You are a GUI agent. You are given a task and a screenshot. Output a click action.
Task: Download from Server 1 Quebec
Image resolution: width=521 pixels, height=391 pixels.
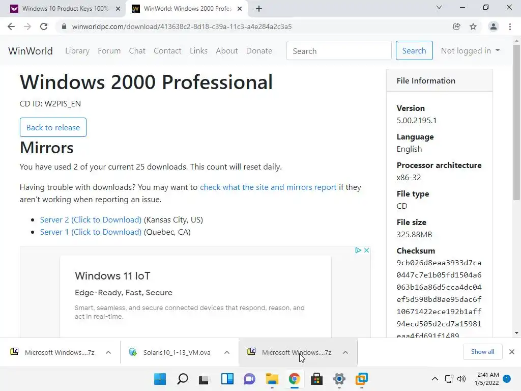[91, 232]
